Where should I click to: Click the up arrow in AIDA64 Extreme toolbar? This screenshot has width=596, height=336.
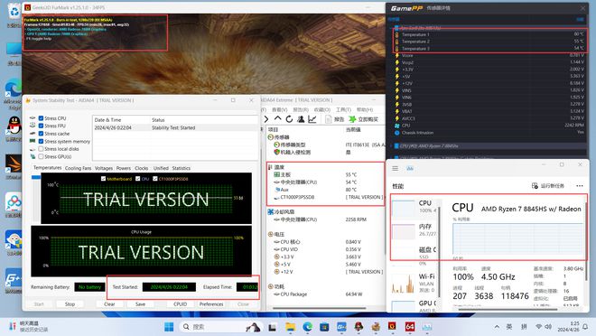[278, 119]
